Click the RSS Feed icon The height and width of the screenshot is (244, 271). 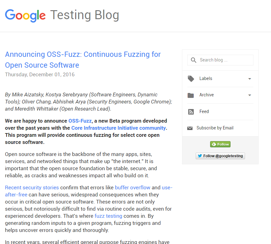coord(191,112)
